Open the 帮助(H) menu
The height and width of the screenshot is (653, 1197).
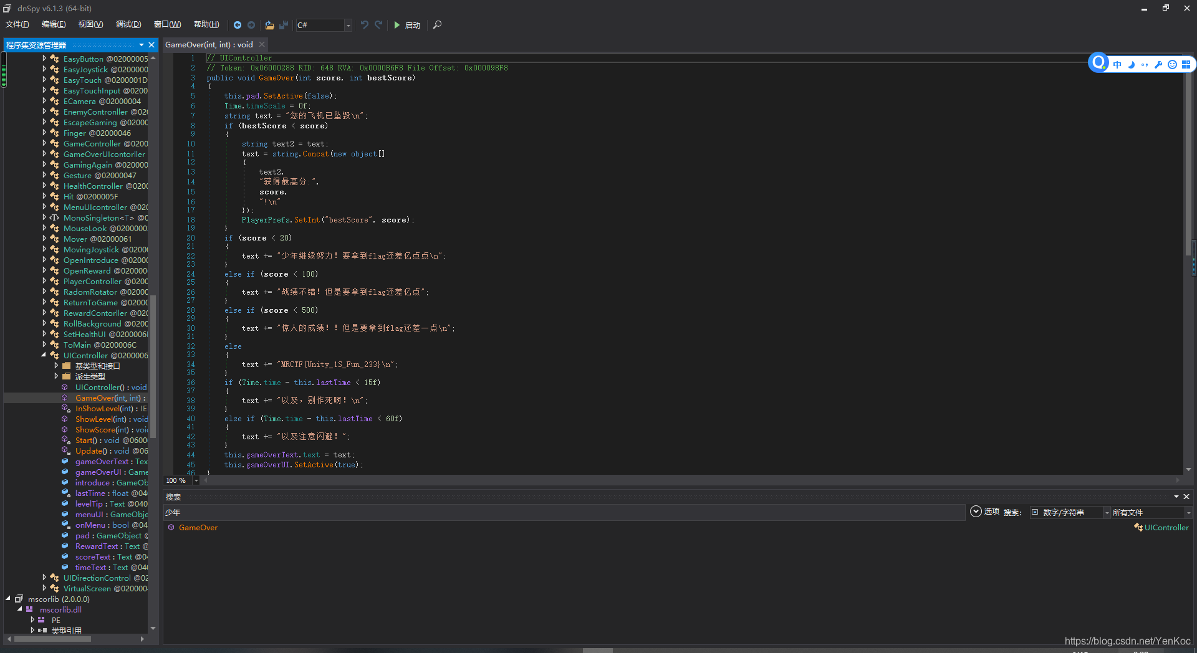pos(206,24)
